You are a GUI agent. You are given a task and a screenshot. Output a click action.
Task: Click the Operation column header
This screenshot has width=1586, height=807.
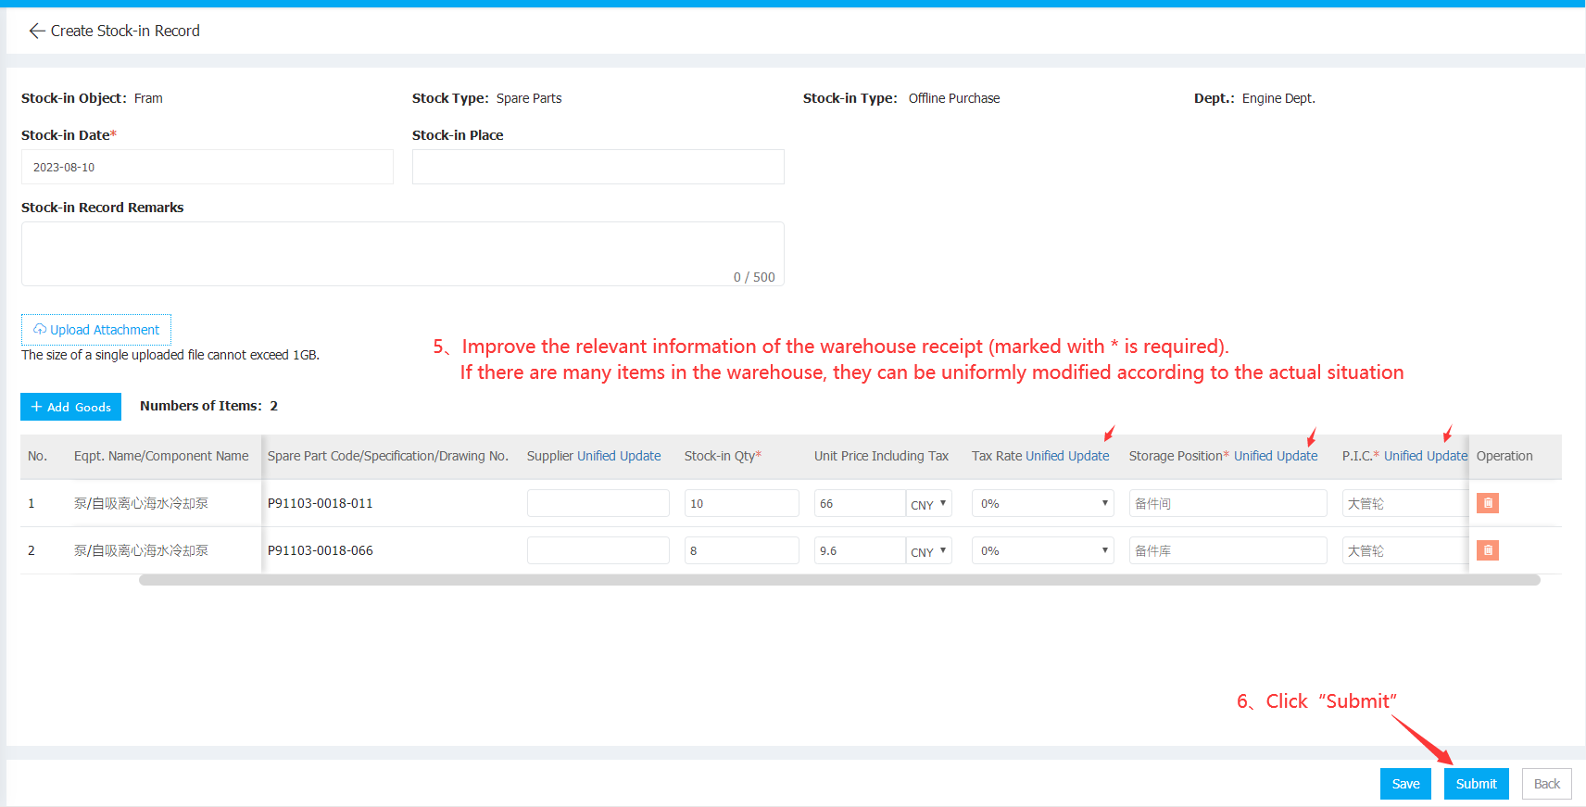point(1504,456)
